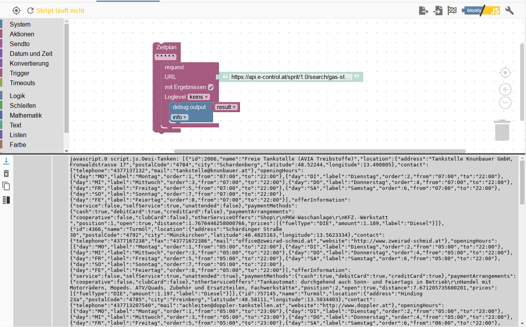Click the trash can in the workspace
Screen dimensions: 526x327
point(502,130)
